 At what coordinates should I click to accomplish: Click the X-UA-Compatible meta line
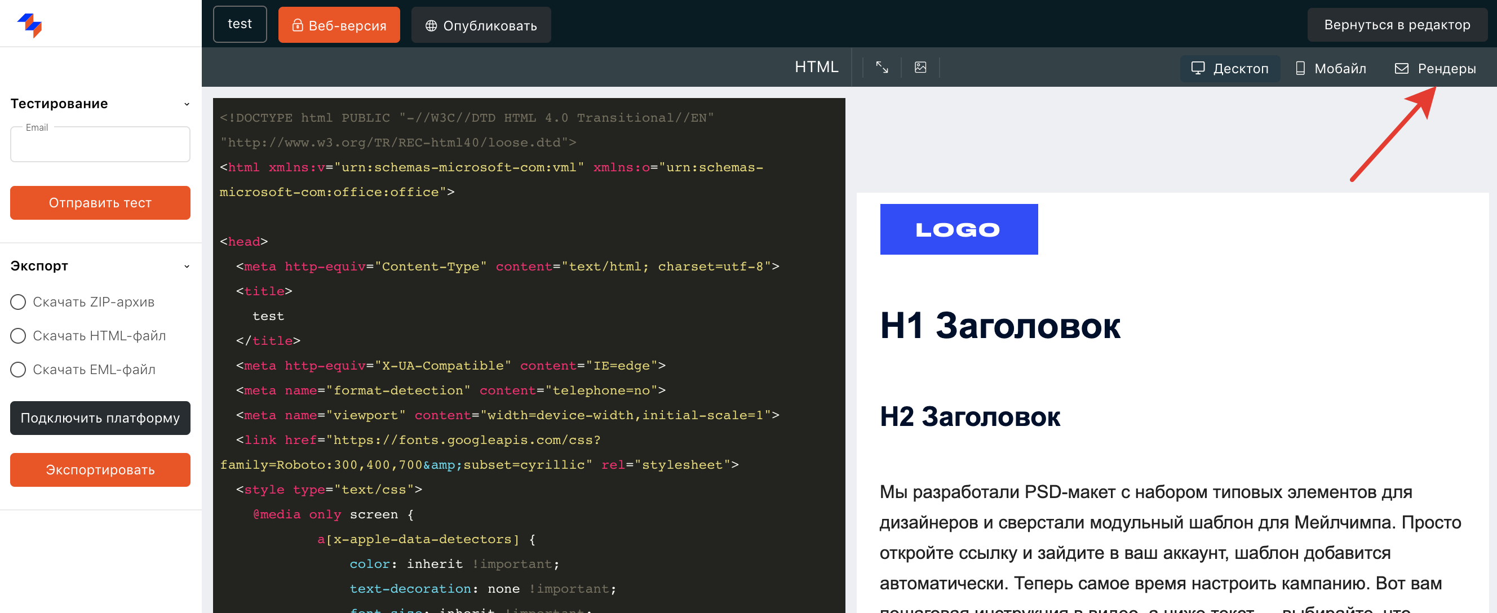pos(450,366)
